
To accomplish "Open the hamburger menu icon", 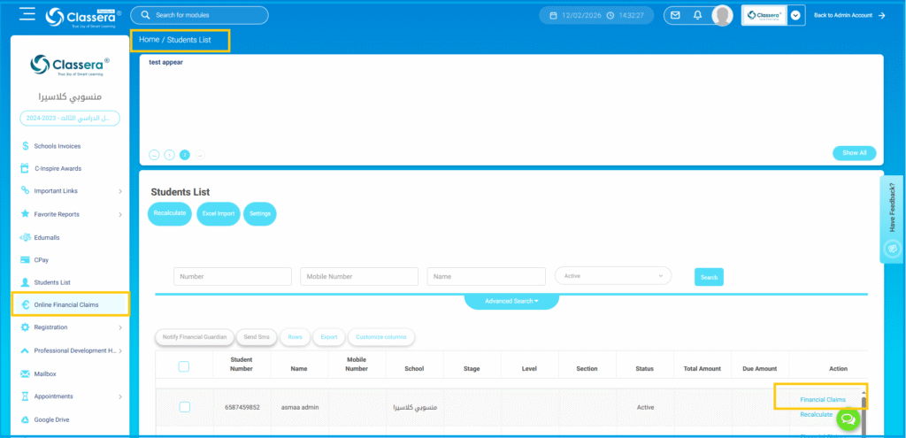I will 27,14.
